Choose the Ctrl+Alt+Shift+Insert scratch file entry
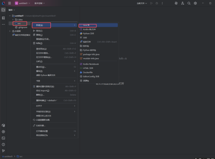 click(98, 42)
